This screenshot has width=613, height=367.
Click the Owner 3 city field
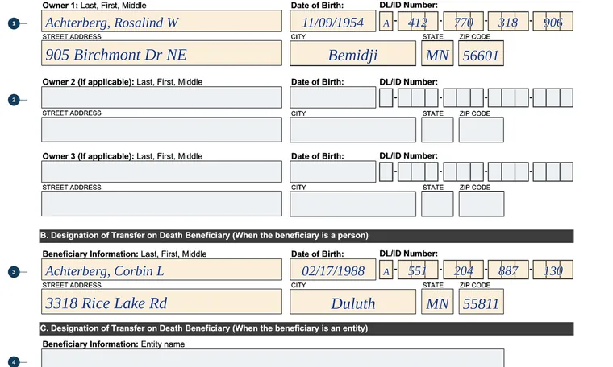click(x=353, y=204)
